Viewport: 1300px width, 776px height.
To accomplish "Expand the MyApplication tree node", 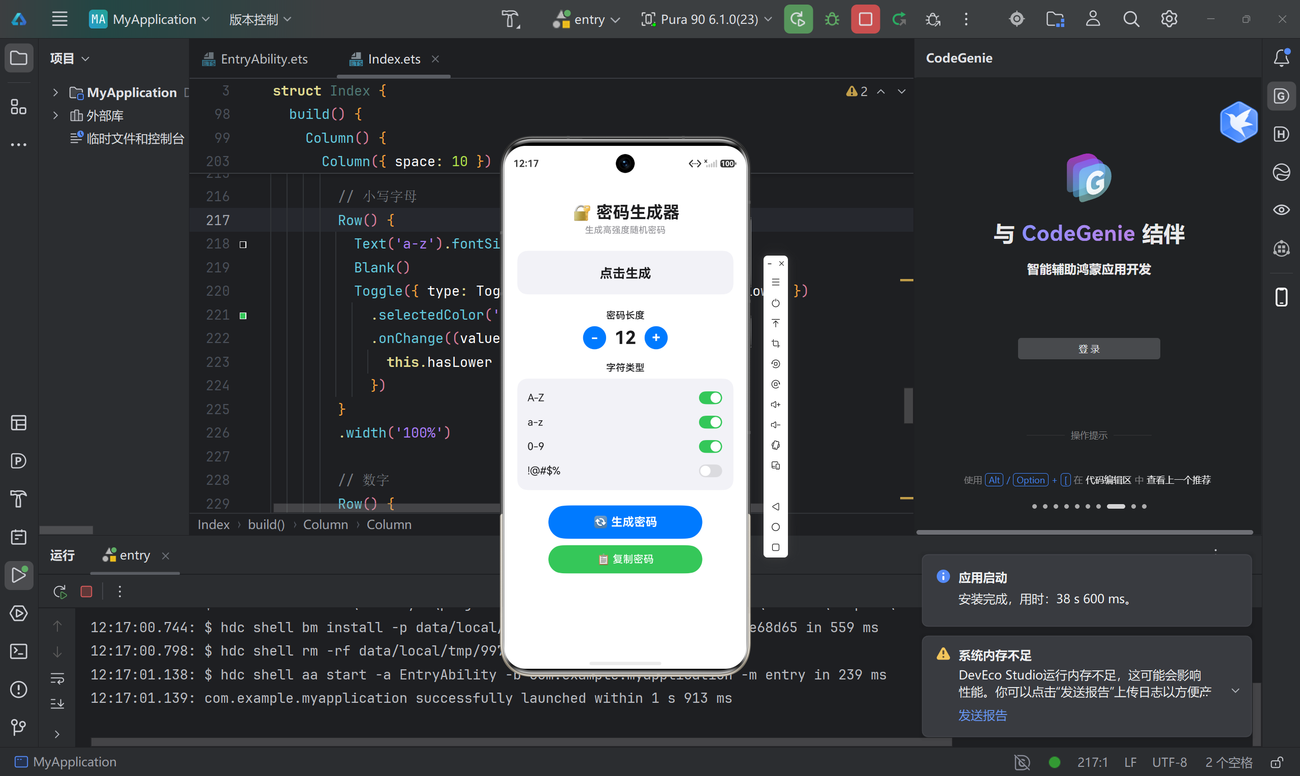I will coord(55,92).
